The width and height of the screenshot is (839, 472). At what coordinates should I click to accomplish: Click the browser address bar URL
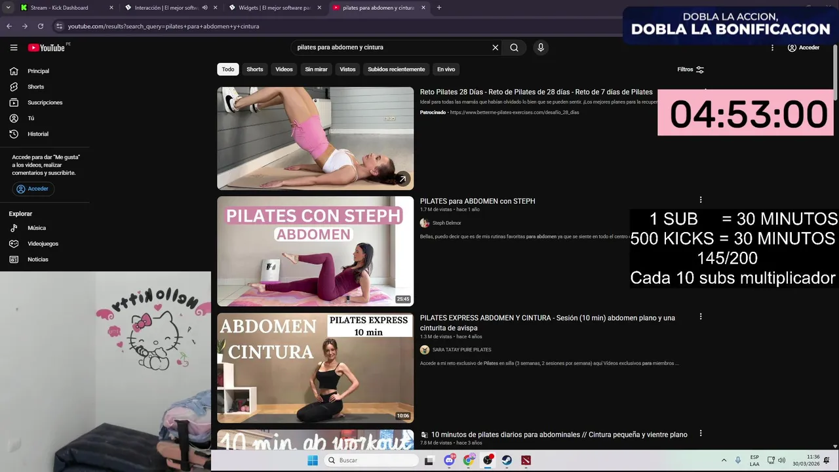pos(163,26)
